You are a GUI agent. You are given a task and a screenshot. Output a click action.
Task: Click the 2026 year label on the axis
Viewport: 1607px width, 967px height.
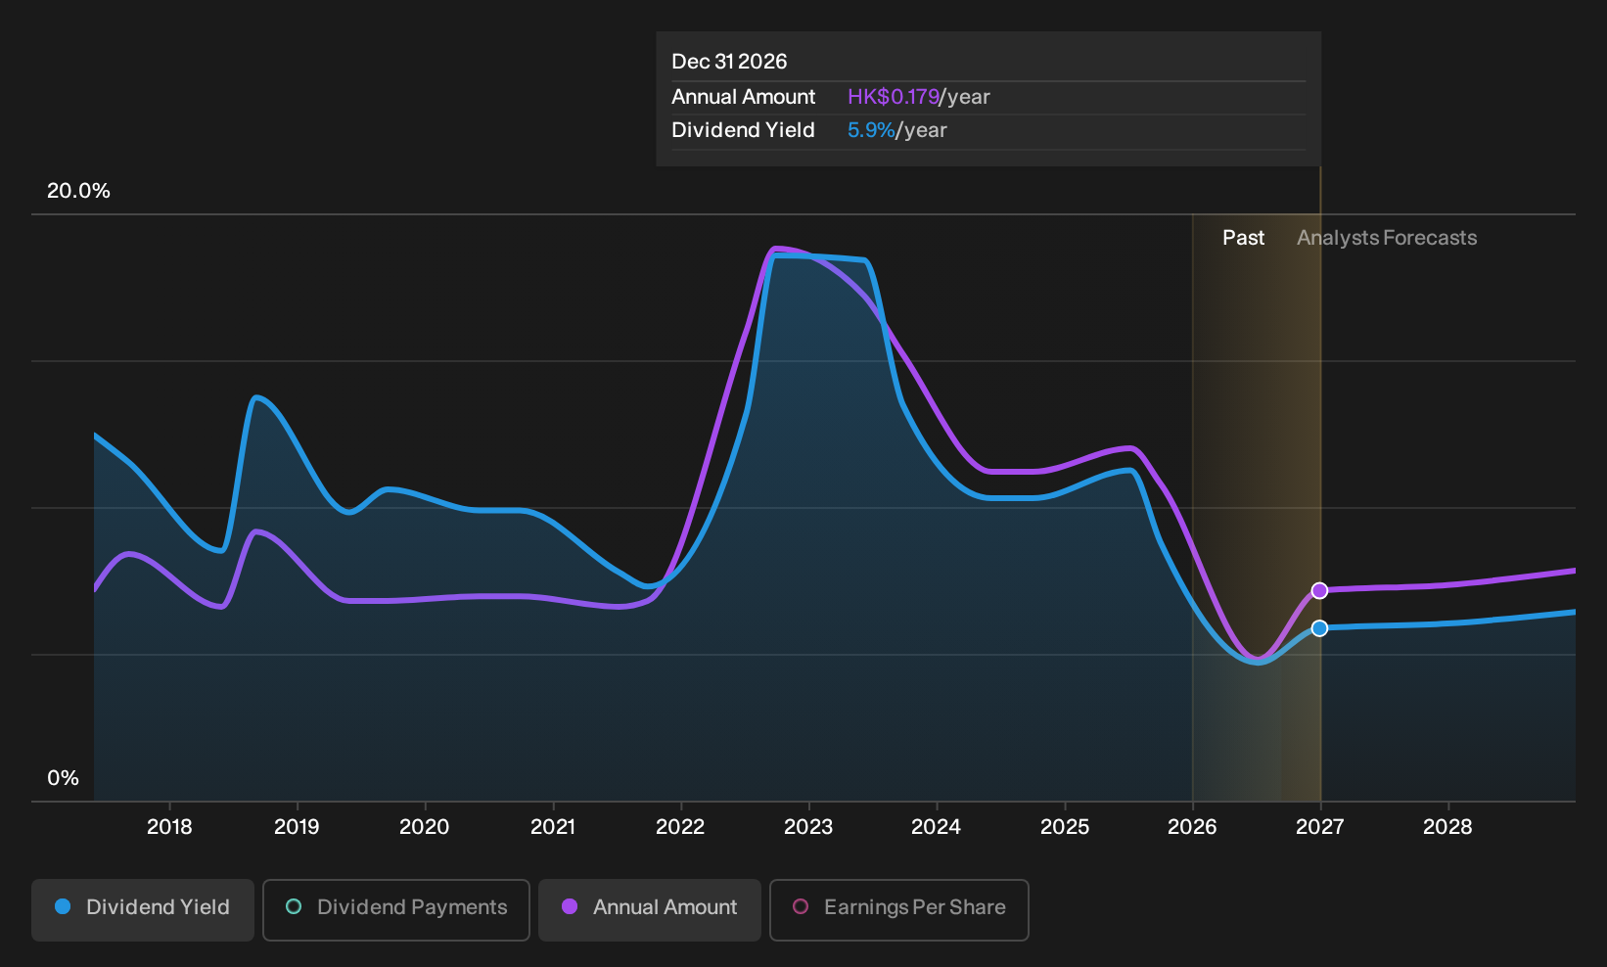(x=1192, y=827)
